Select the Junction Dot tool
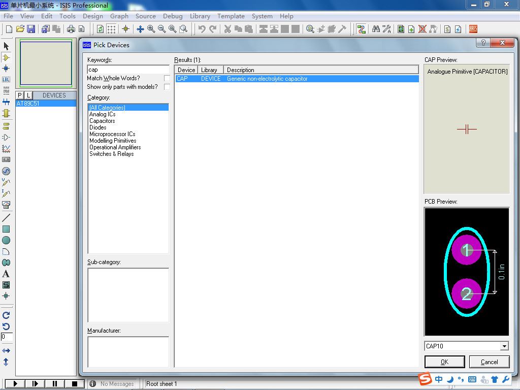 pyautogui.click(x=6, y=69)
